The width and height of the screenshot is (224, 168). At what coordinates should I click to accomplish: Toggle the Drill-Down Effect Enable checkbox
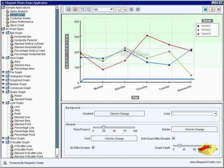pyautogui.click(x=173, y=138)
